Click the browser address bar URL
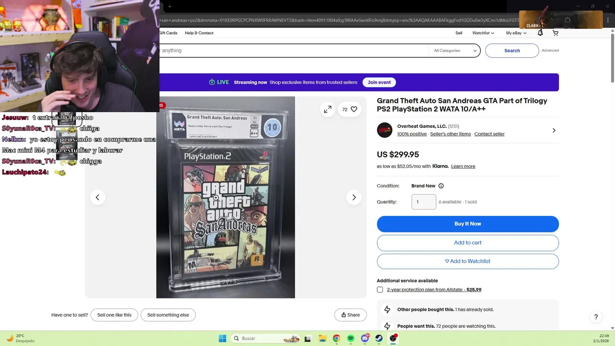 [x=339, y=21]
